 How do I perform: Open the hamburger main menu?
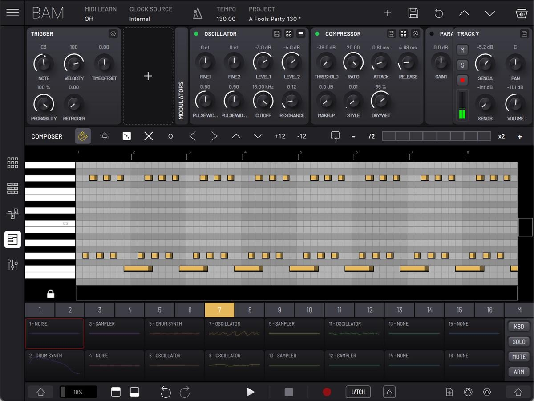(12, 12)
